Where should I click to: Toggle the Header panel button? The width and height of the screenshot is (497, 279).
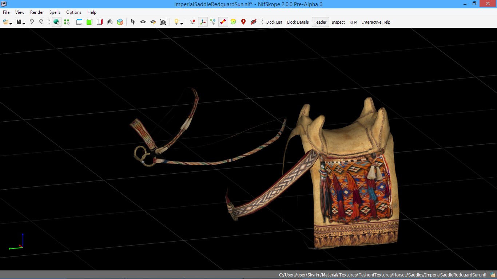click(x=320, y=22)
